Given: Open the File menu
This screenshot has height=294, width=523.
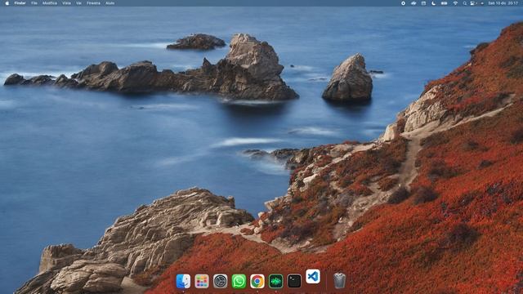Looking at the screenshot, I should coord(34,3).
